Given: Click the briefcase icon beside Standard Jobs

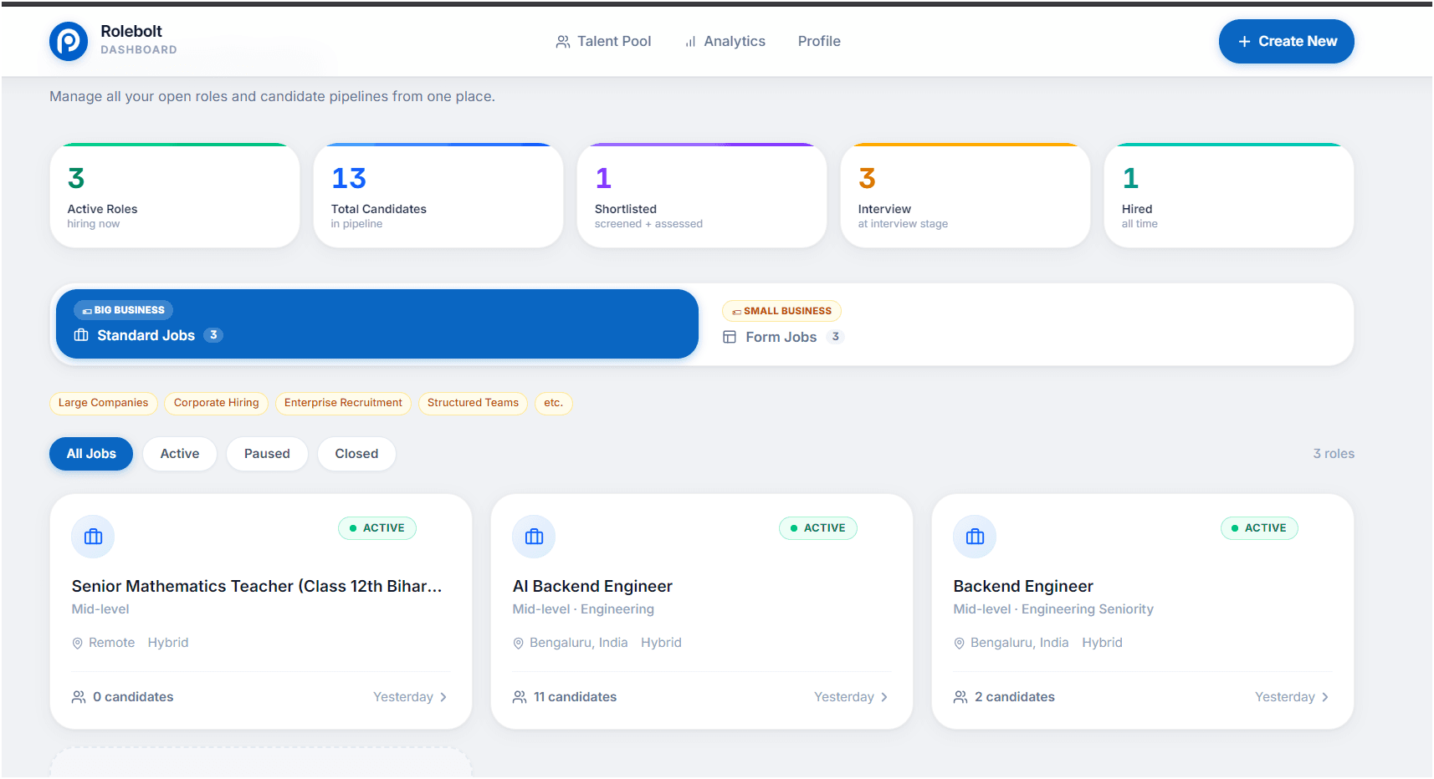Looking at the screenshot, I should click(x=81, y=335).
